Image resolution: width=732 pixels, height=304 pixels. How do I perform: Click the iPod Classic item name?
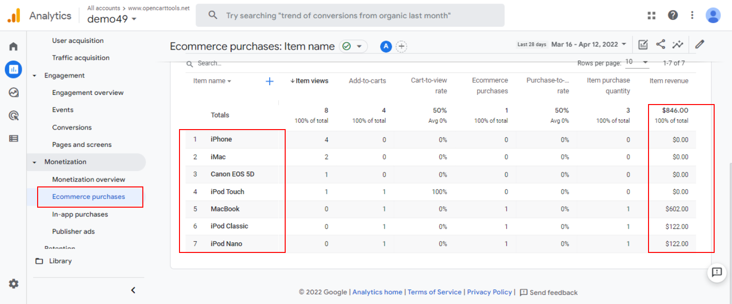coord(230,226)
